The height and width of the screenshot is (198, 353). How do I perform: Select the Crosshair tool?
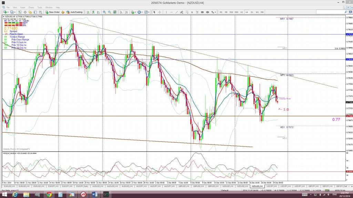[x=160, y=12]
